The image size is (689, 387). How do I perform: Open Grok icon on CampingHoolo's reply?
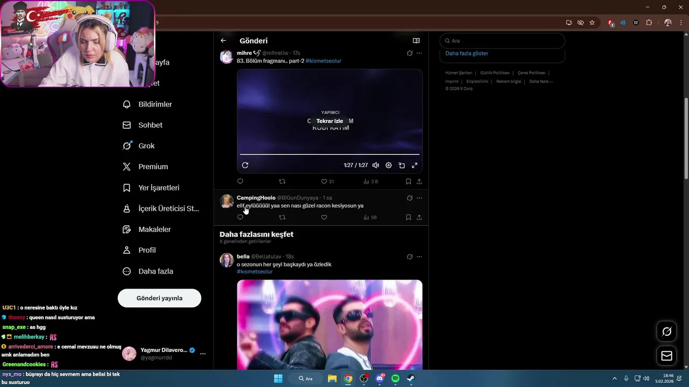point(410,198)
